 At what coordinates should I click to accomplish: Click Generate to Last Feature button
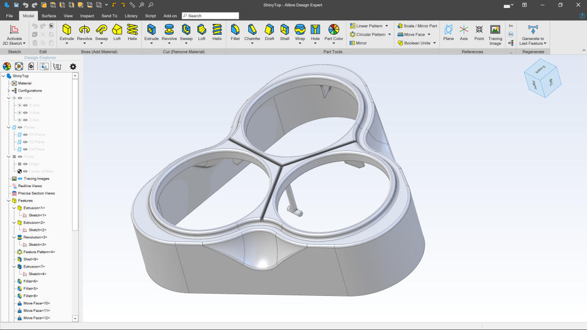(533, 33)
